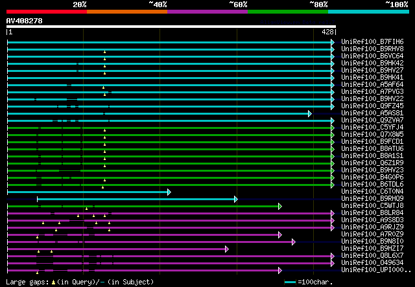Select the UniRef100_B9HV23 label
The width and height of the screenshot is (415, 287).
[x=372, y=170]
